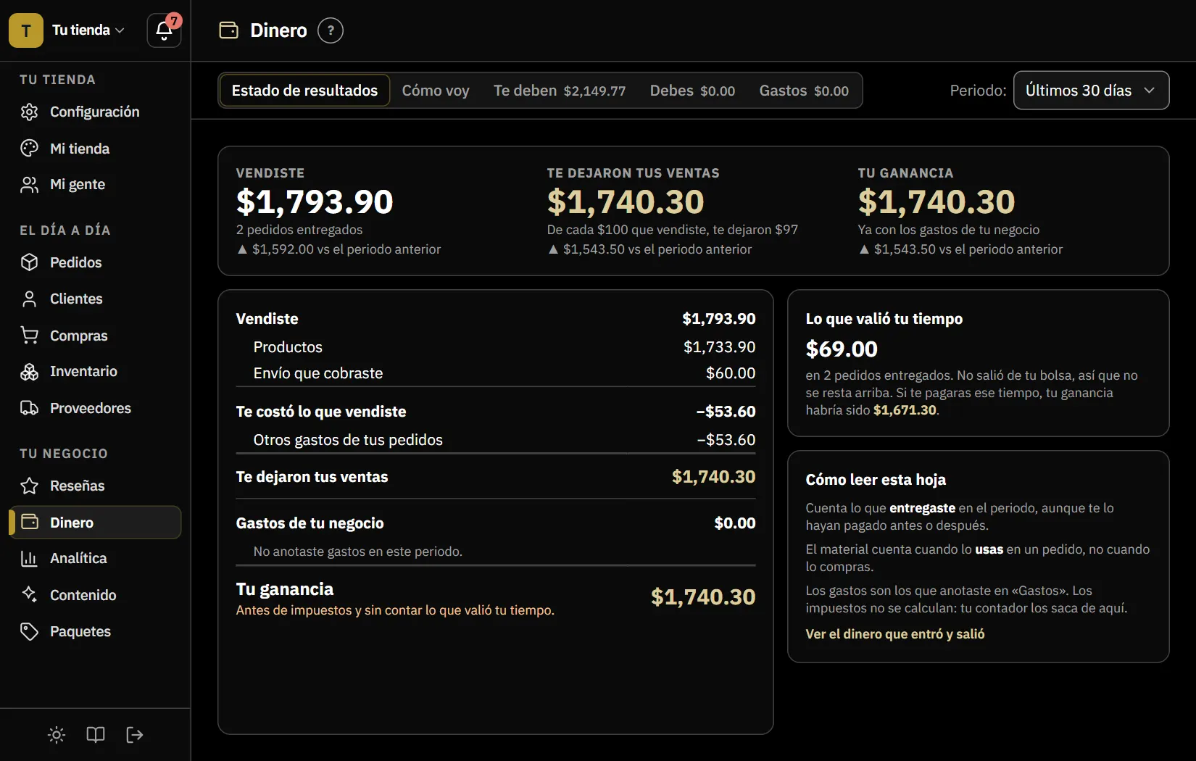This screenshot has height=761, width=1196.
Task: Open the notifications bell with badge 7
Action: [164, 30]
